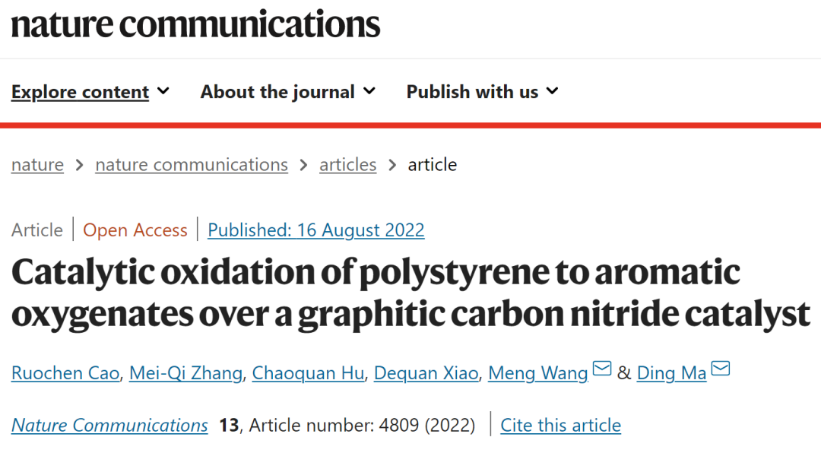Go to nature communications breadcrumb link
The height and width of the screenshot is (453, 821).
click(192, 164)
